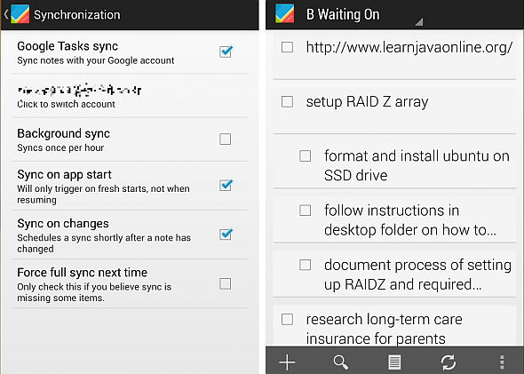Tap Syncs once per hour description
This screenshot has height=374, width=524.
(60, 147)
